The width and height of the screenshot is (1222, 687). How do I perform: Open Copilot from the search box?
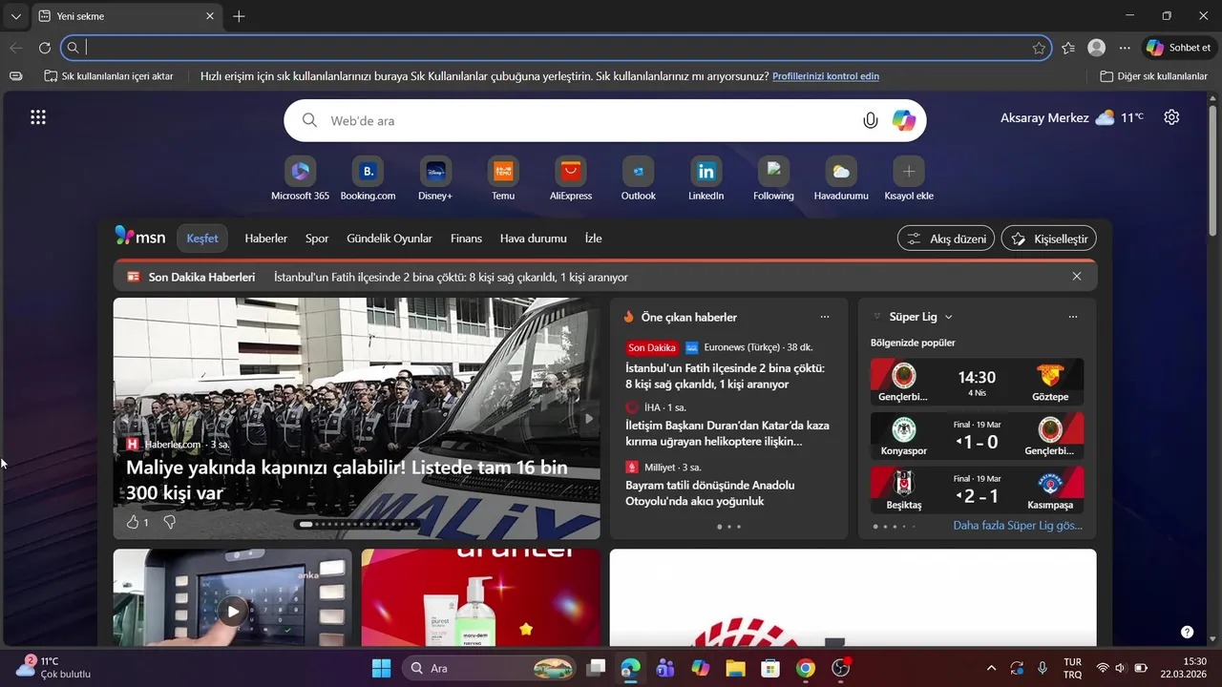tap(903, 121)
